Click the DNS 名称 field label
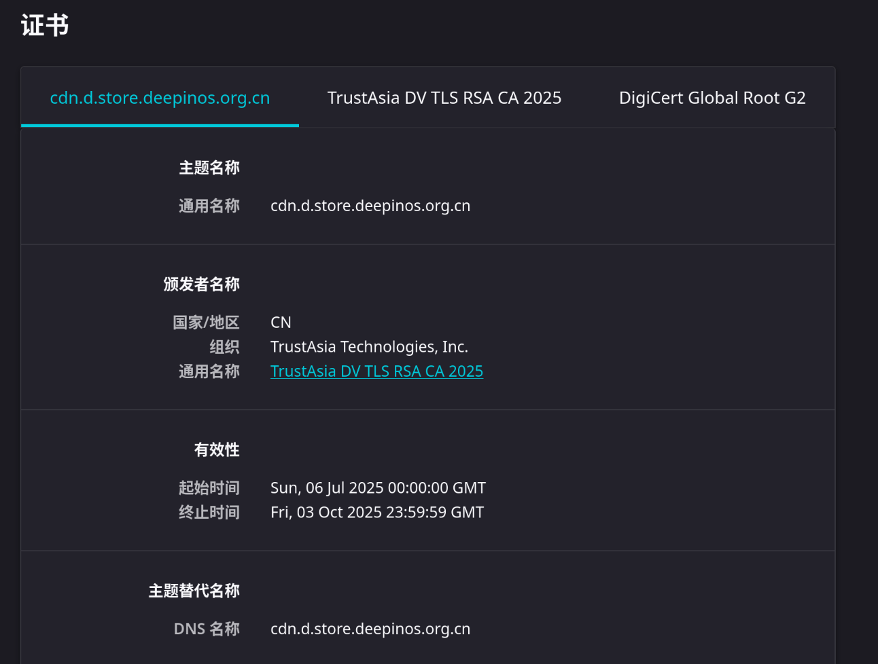 tap(206, 629)
